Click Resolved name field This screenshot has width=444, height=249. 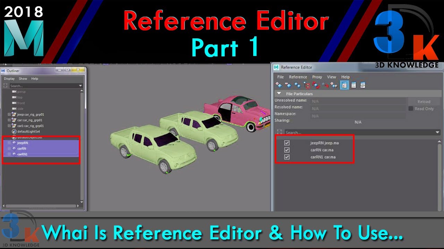coord(358,109)
